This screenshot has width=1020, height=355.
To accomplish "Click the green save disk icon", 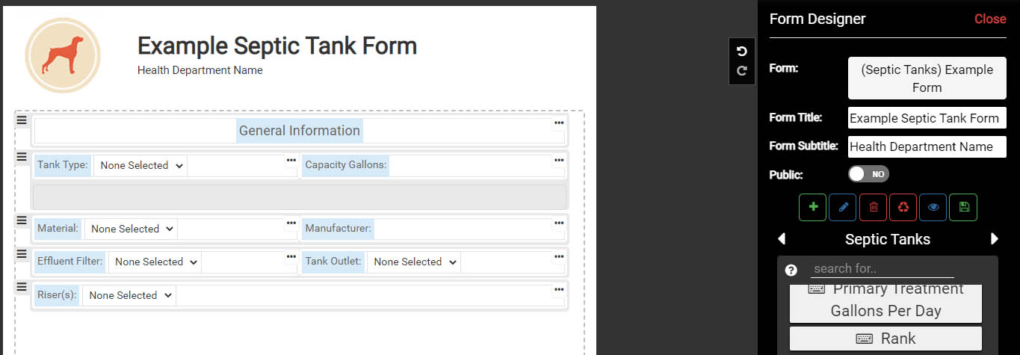I will (x=963, y=207).
